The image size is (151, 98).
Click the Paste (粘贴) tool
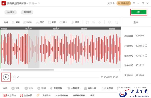click(27, 22)
